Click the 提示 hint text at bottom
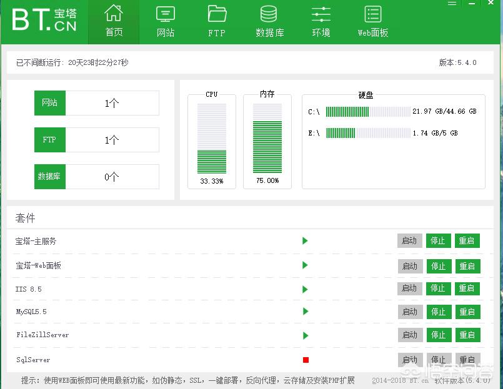Image resolution: width=503 pixels, height=389 pixels. [x=188, y=380]
